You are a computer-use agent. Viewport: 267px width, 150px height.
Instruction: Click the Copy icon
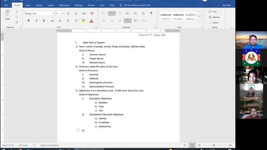click(x=17, y=17)
